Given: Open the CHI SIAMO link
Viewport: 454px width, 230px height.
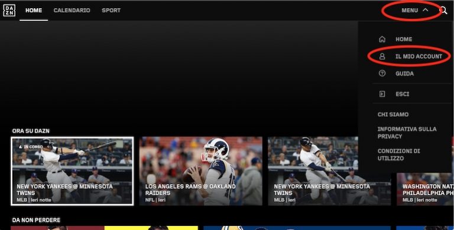Looking at the screenshot, I should [393, 114].
